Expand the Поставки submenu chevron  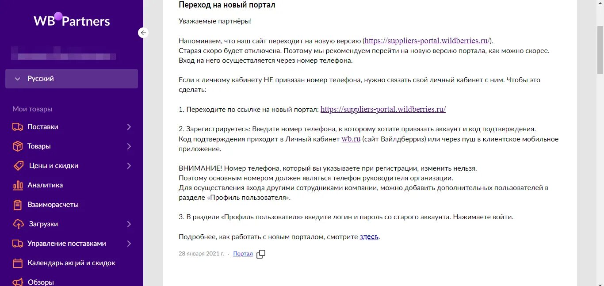coord(129,127)
